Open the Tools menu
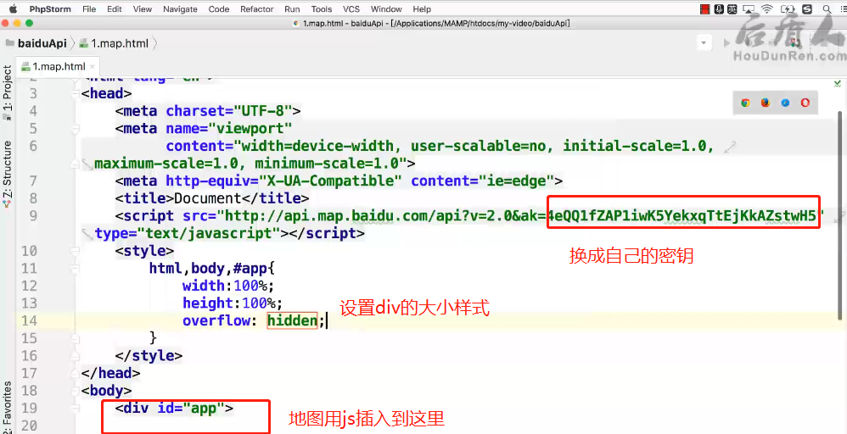847x434 pixels. pyautogui.click(x=322, y=9)
